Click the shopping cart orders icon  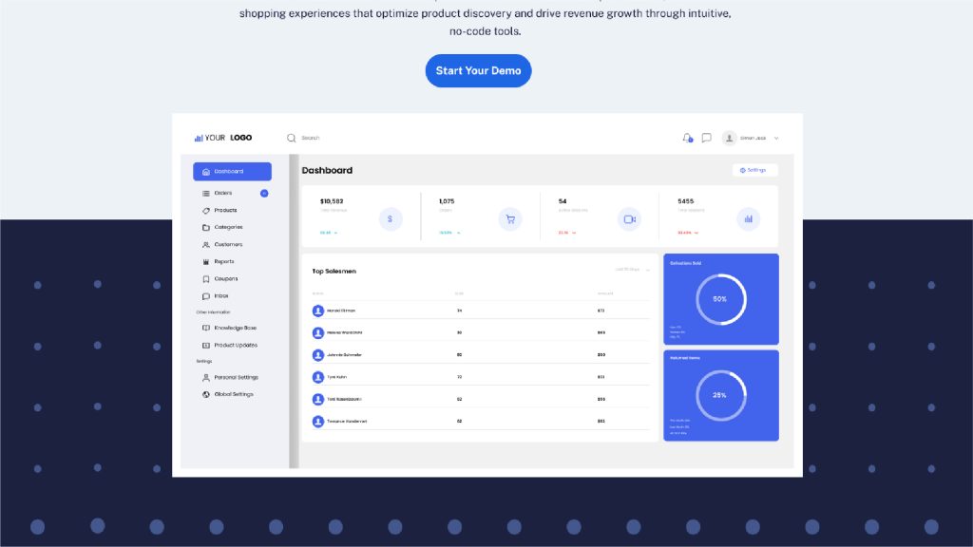[510, 219]
